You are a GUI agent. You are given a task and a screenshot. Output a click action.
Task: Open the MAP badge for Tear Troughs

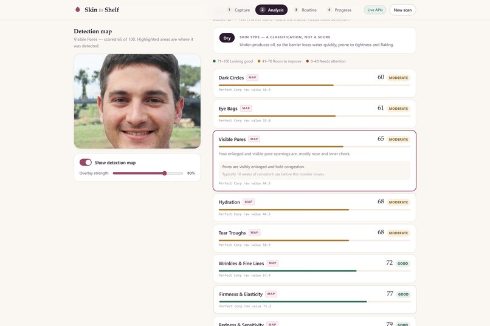pos(254,233)
